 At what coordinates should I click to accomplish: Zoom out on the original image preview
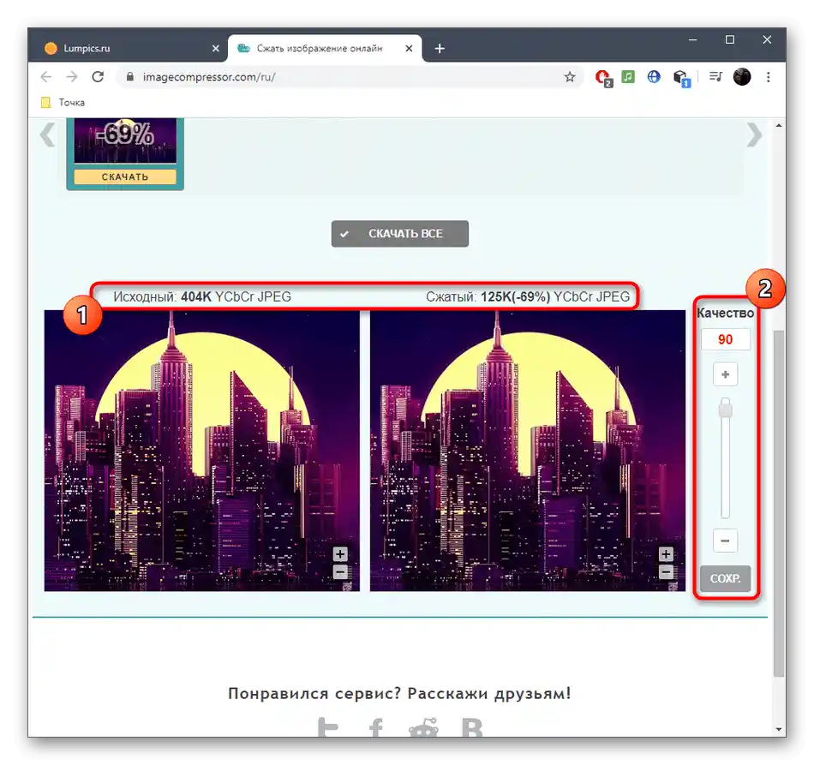point(340,572)
